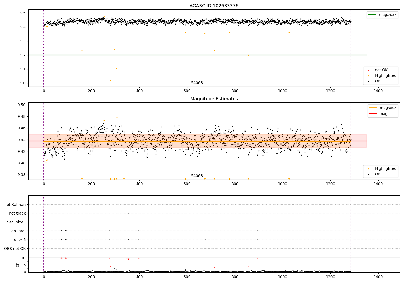The width and height of the screenshot is (404, 283).
Task: Click the black OK marker in top legend
Action: pos(368,81)
